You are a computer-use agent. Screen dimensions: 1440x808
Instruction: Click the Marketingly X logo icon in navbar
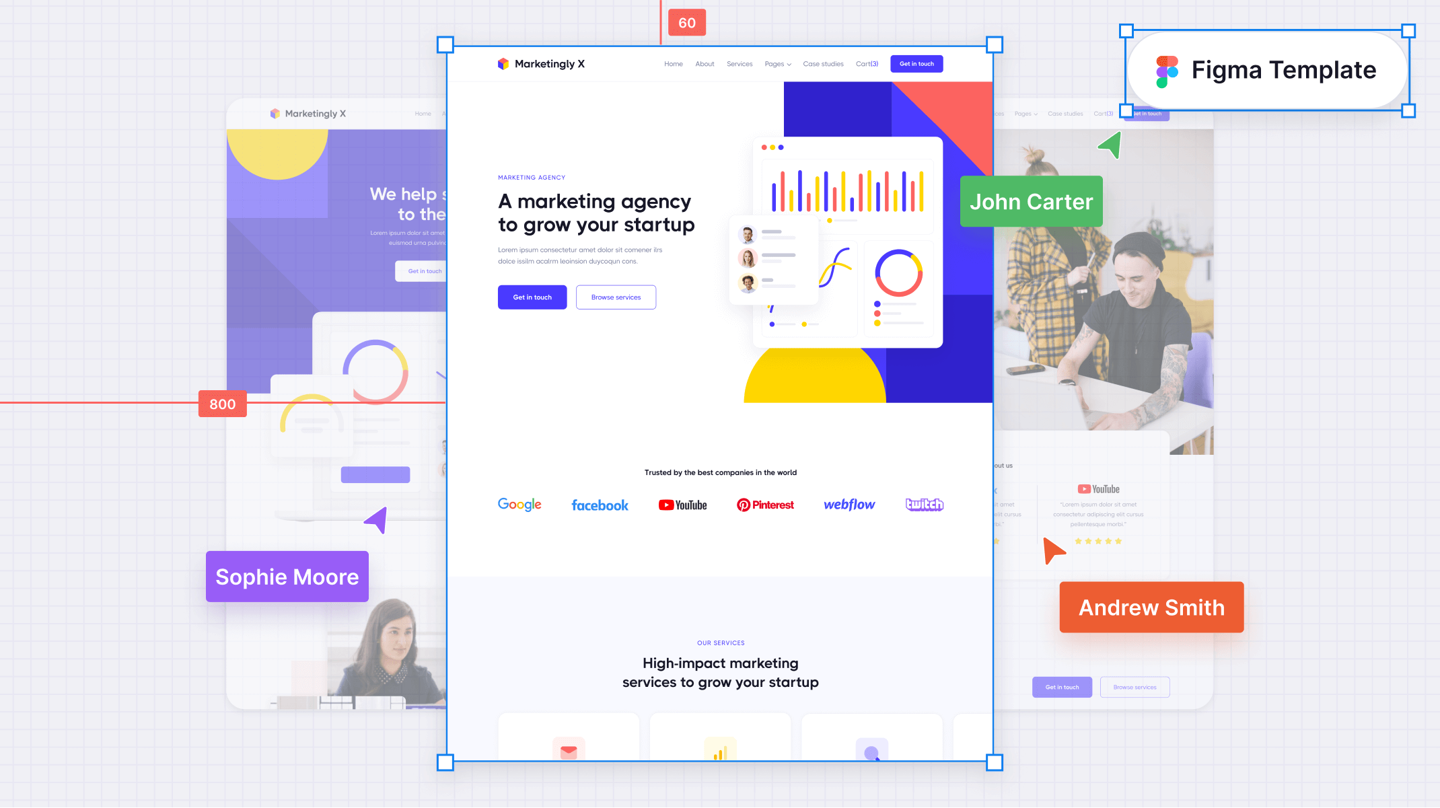point(503,63)
